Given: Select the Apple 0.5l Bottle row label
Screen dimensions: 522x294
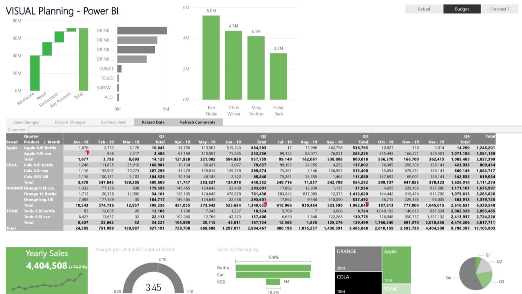Looking at the screenshot, I should (x=40, y=148).
